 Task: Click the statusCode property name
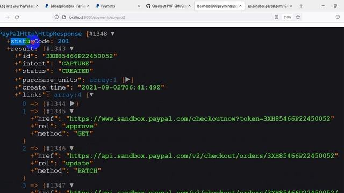coord(30,41)
